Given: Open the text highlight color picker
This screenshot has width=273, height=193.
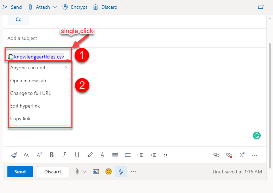Looking at the screenshot, I should pos(90,155).
